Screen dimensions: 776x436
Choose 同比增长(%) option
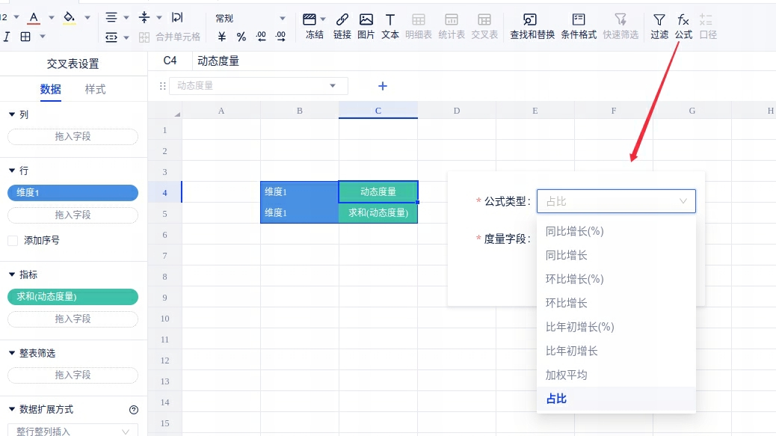point(574,231)
